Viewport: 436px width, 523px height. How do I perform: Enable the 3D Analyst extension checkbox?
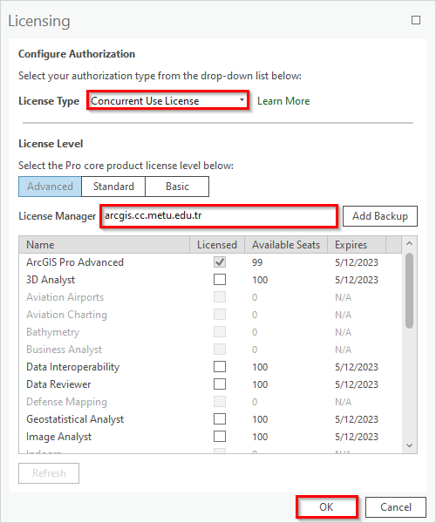220,279
